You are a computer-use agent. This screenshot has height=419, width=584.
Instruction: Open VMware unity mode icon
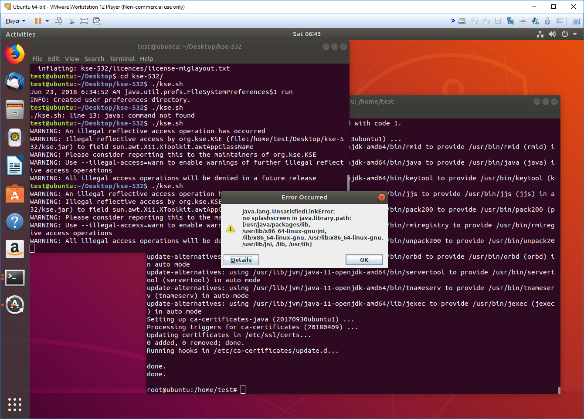point(71,21)
